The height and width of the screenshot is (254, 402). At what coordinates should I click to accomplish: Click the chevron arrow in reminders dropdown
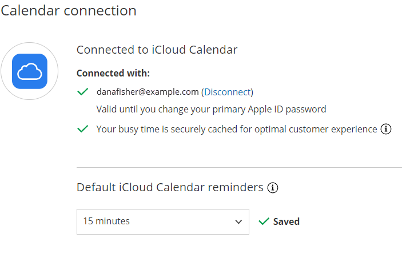238,221
